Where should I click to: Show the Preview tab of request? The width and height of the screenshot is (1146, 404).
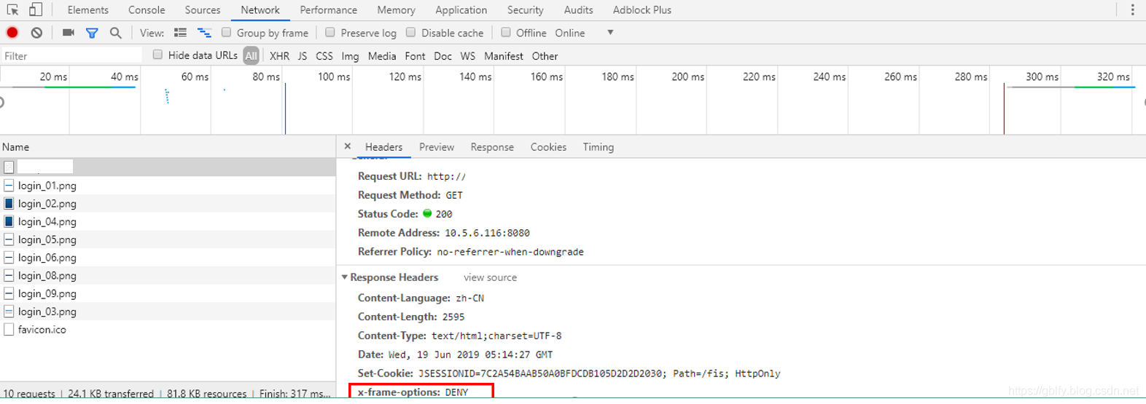(437, 147)
